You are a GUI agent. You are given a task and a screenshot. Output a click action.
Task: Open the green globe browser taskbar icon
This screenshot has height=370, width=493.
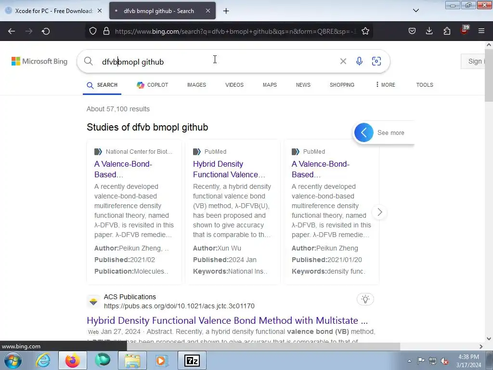(x=103, y=360)
